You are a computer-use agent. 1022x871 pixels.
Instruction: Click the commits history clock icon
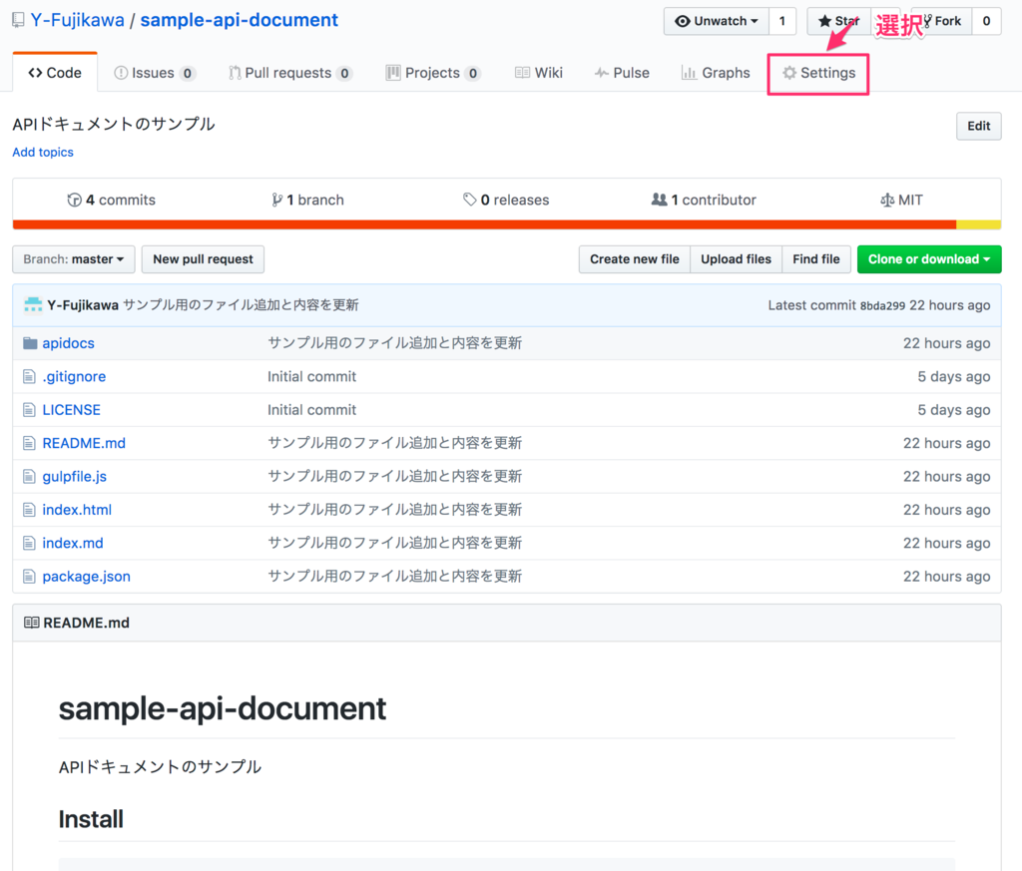[74, 200]
